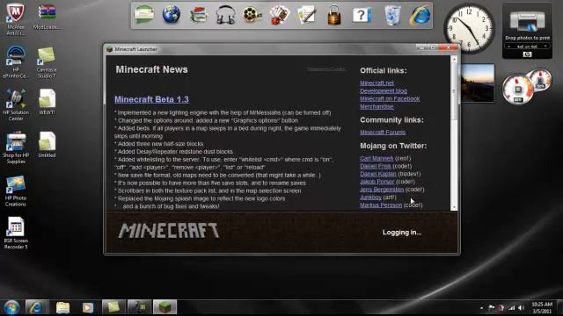Screen dimensions: 563x316
Task: Open the Action Center flag tray icon
Action: pos(492,308)
